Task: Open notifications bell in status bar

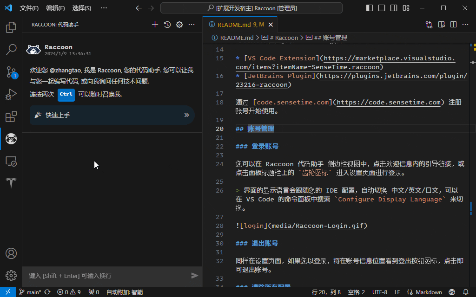Action: point(466,292)
